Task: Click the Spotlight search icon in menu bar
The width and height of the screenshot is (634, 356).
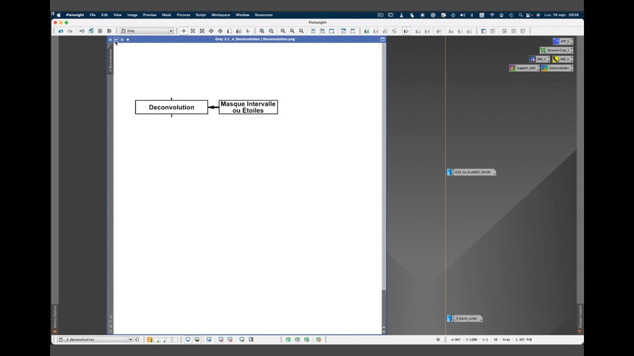Action: pyautogui.click(x=521, y=15)
